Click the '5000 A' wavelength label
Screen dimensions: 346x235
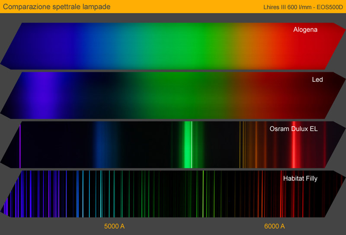(114, 226)
